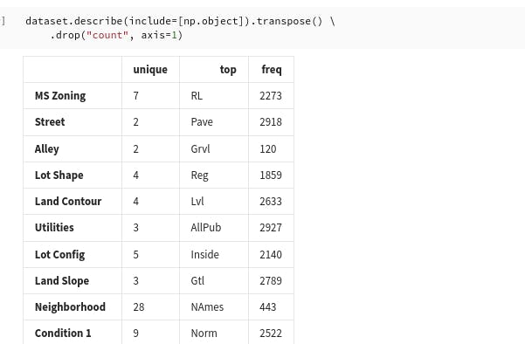Viewport: 525px width, 344px height.
Task: Click the 'freq' column header
Action: point(272,70)
